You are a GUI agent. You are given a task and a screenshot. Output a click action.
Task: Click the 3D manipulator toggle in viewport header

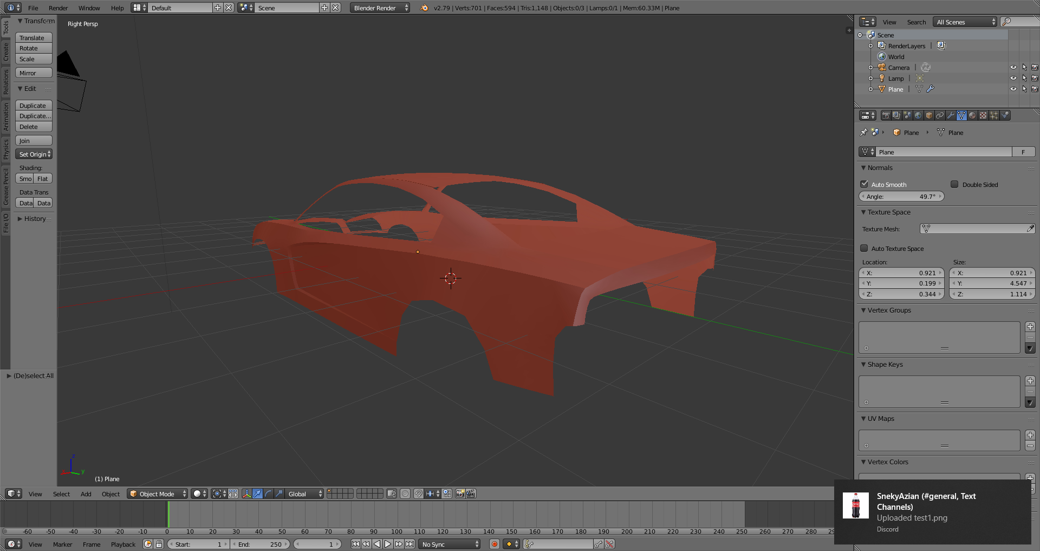[x=246, y=494]
